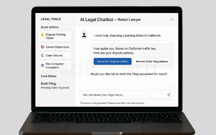Open the hamburger menu in the chatbot header
The height and width of the screenshot is (135, 216).
[172, 20]
